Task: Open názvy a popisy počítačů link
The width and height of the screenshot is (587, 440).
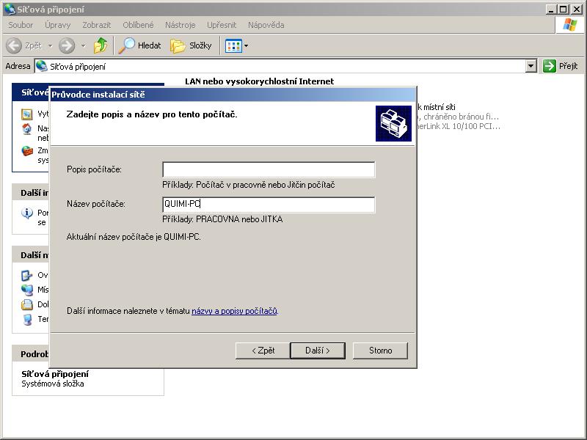Action: pyautogui.click(x=234, y=311)
